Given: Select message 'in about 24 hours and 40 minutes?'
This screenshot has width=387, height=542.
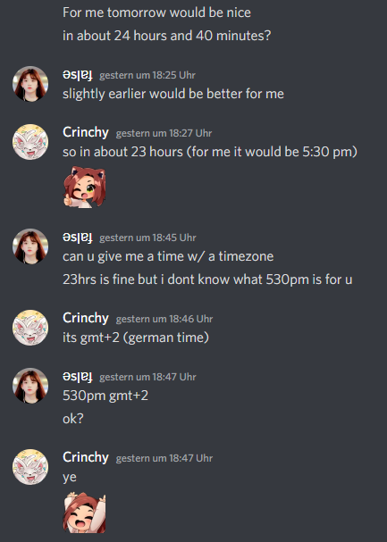Looking at the screenshot, I should click(x=167, y=36).
